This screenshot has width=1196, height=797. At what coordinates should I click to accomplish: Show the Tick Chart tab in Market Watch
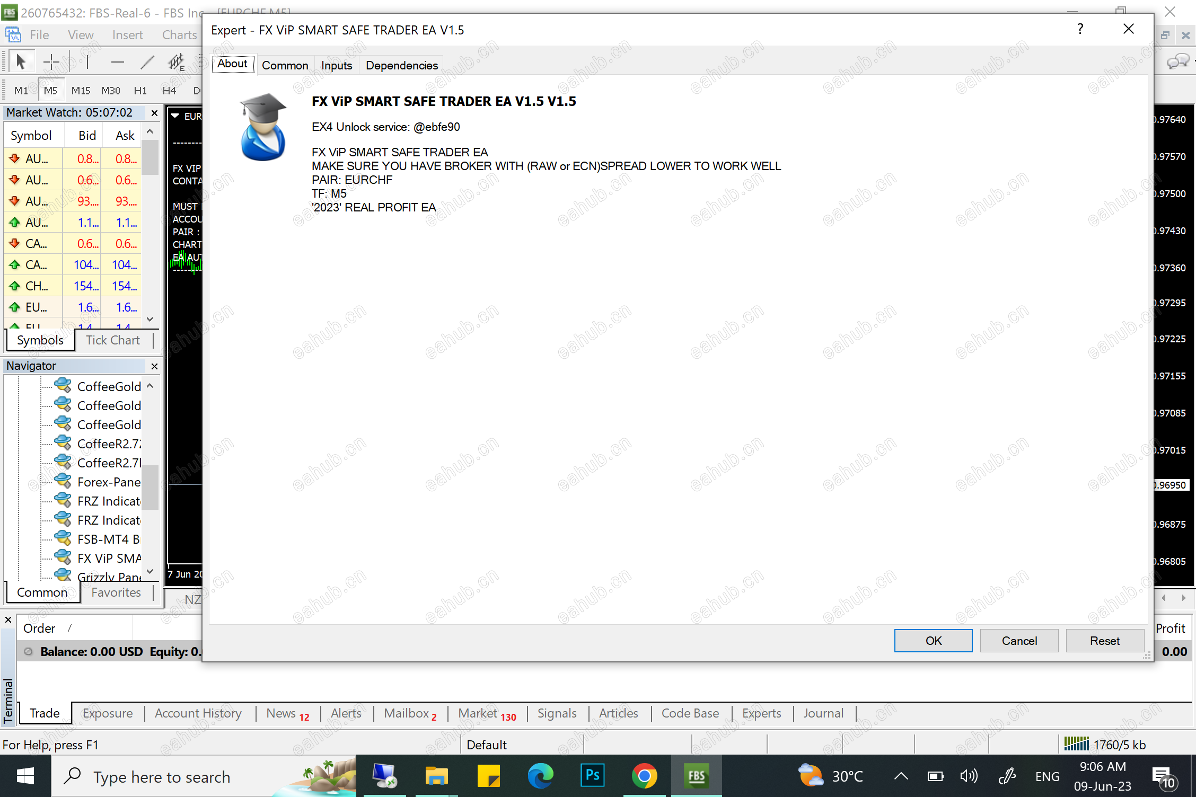pos(113,340)
